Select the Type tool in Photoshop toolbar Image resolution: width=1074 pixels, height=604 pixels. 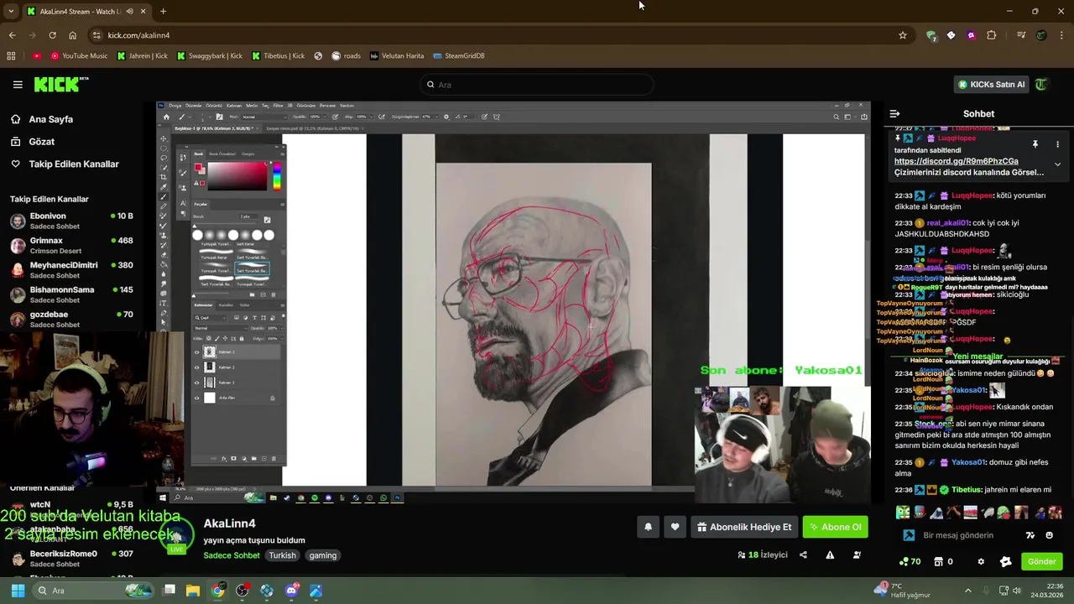click(x=164, y=303)
